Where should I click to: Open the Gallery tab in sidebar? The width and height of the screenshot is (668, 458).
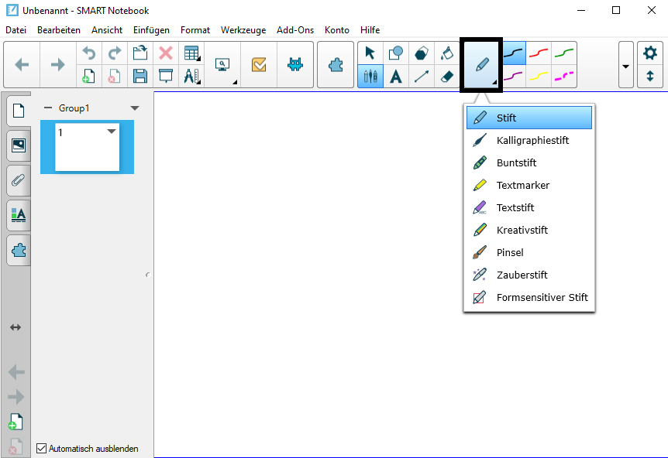18,145
